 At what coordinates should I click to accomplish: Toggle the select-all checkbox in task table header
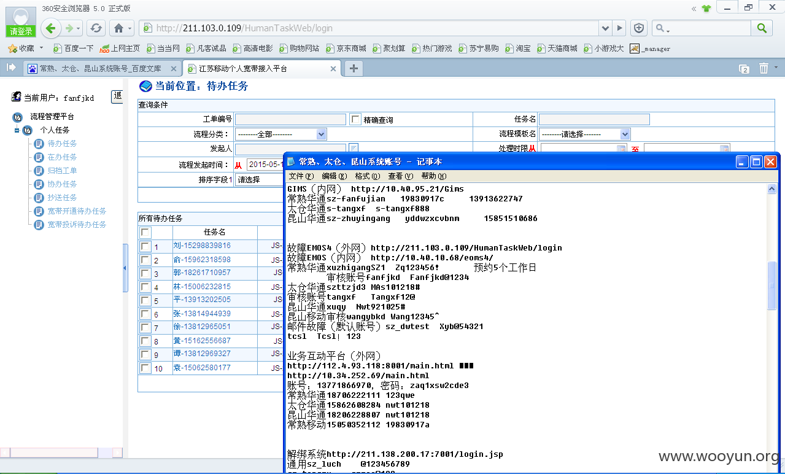pyautogui.click(x=145, y=233)
